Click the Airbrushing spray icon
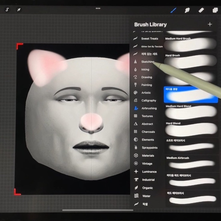Image resolution: width=221 pixels, height=221 pixels. (136, 108)
